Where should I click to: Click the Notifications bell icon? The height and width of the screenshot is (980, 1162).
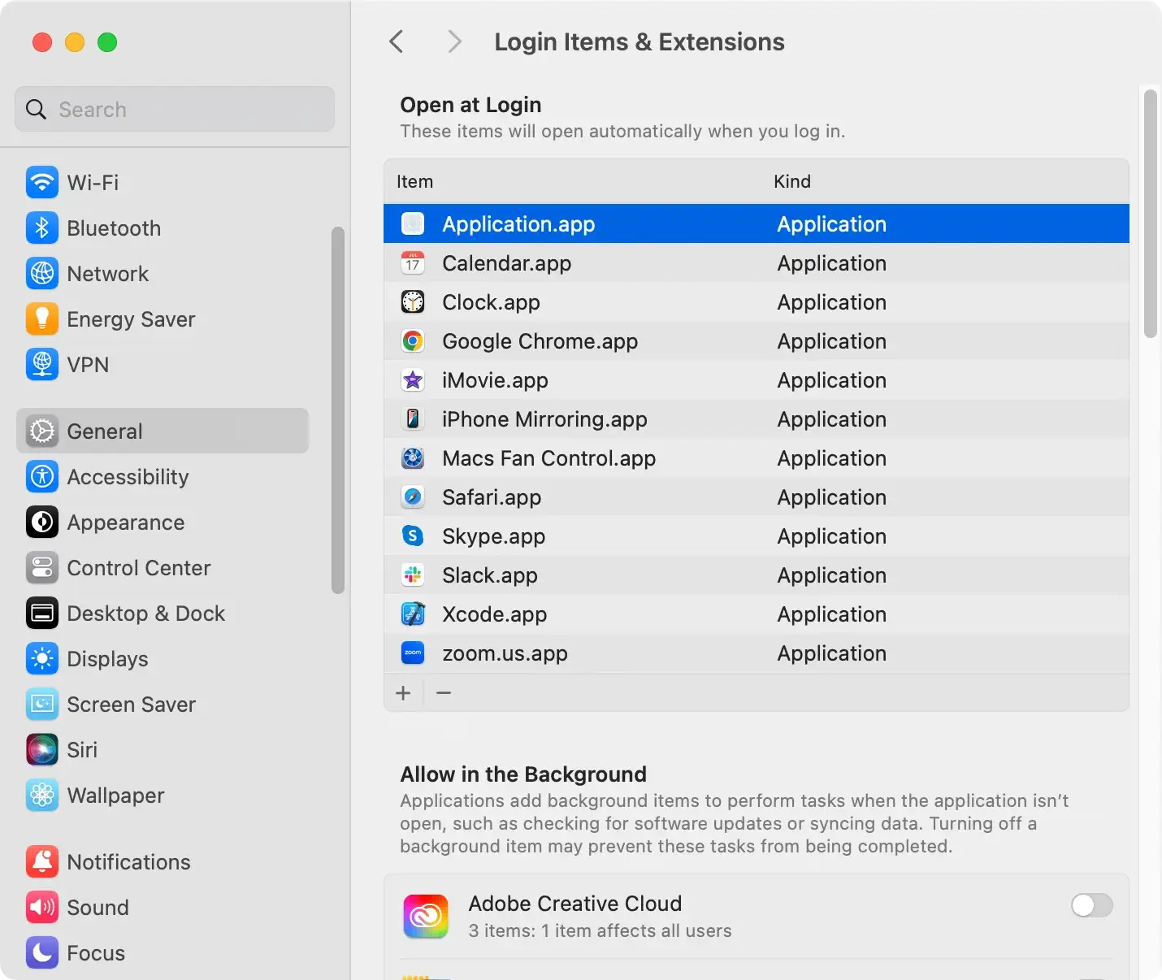[42, 861]
